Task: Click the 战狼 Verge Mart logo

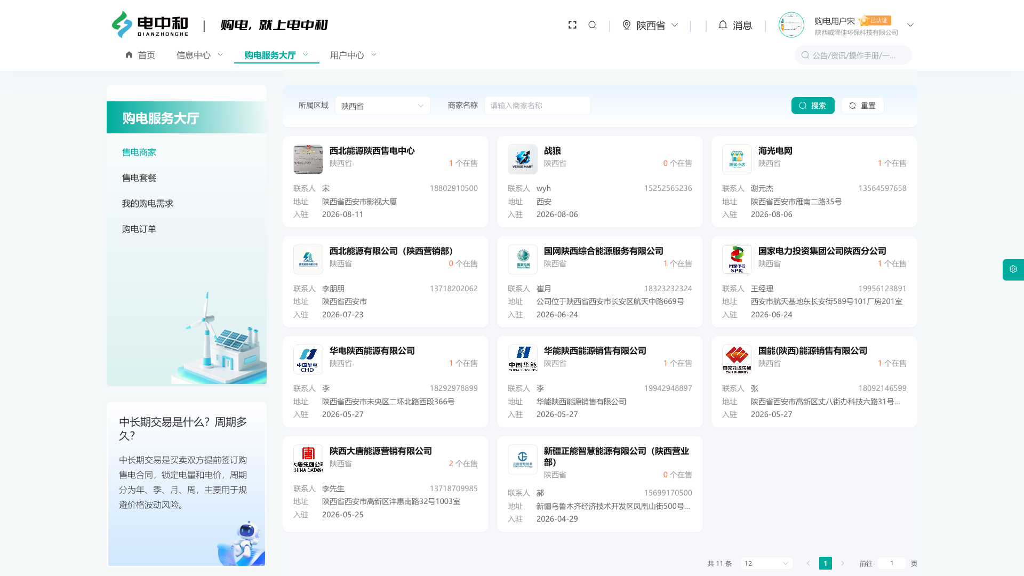Action: [x=523, y=159]
